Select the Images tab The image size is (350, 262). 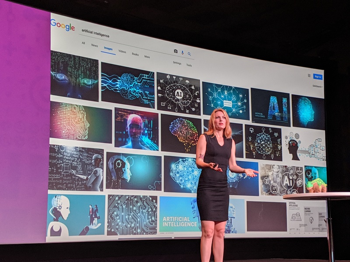108,48
